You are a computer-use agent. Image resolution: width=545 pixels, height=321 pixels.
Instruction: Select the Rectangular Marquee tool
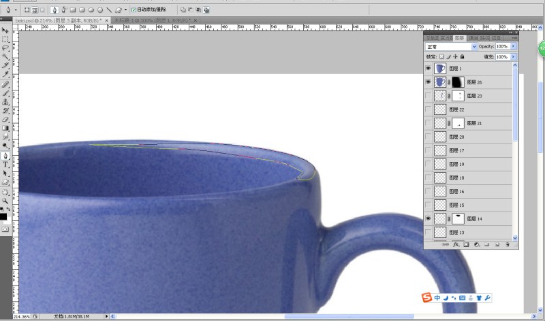click(x=5, y=39)
